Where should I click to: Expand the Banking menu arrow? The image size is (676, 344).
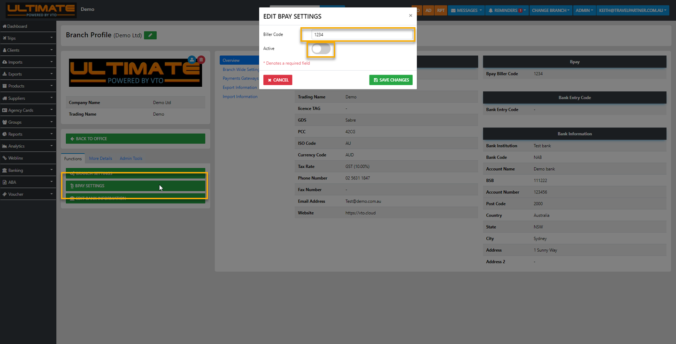(52, 170)
